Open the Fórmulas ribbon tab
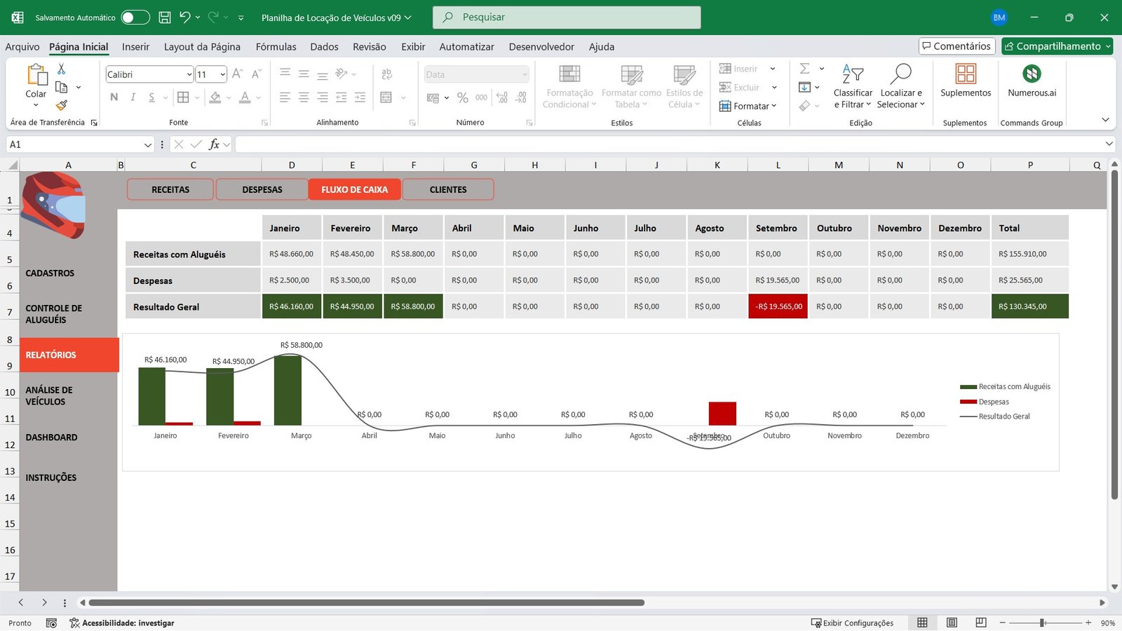The height and width of the screenshot is (631, 1122). tap(276, 47)
